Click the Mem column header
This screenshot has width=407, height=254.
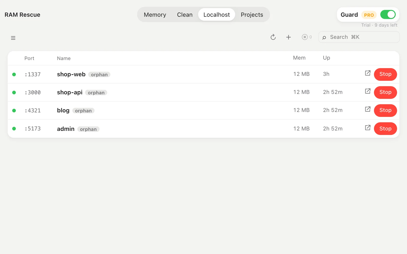pos(299,58)
